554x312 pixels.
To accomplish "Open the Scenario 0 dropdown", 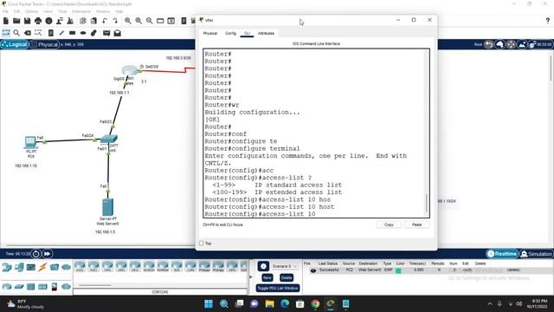I will [x=284, y=266].
